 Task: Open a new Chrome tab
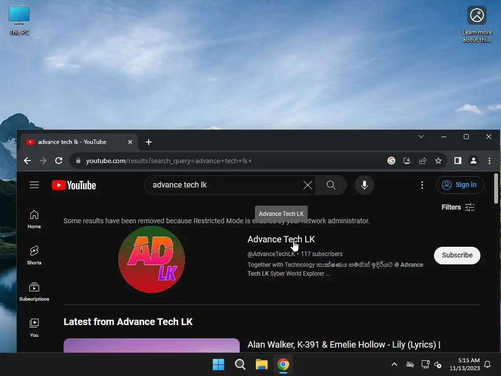tap(149, 142)
